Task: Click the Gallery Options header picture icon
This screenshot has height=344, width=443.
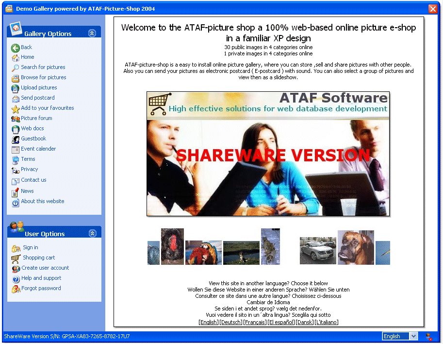Action: click(x=16, y=29)
